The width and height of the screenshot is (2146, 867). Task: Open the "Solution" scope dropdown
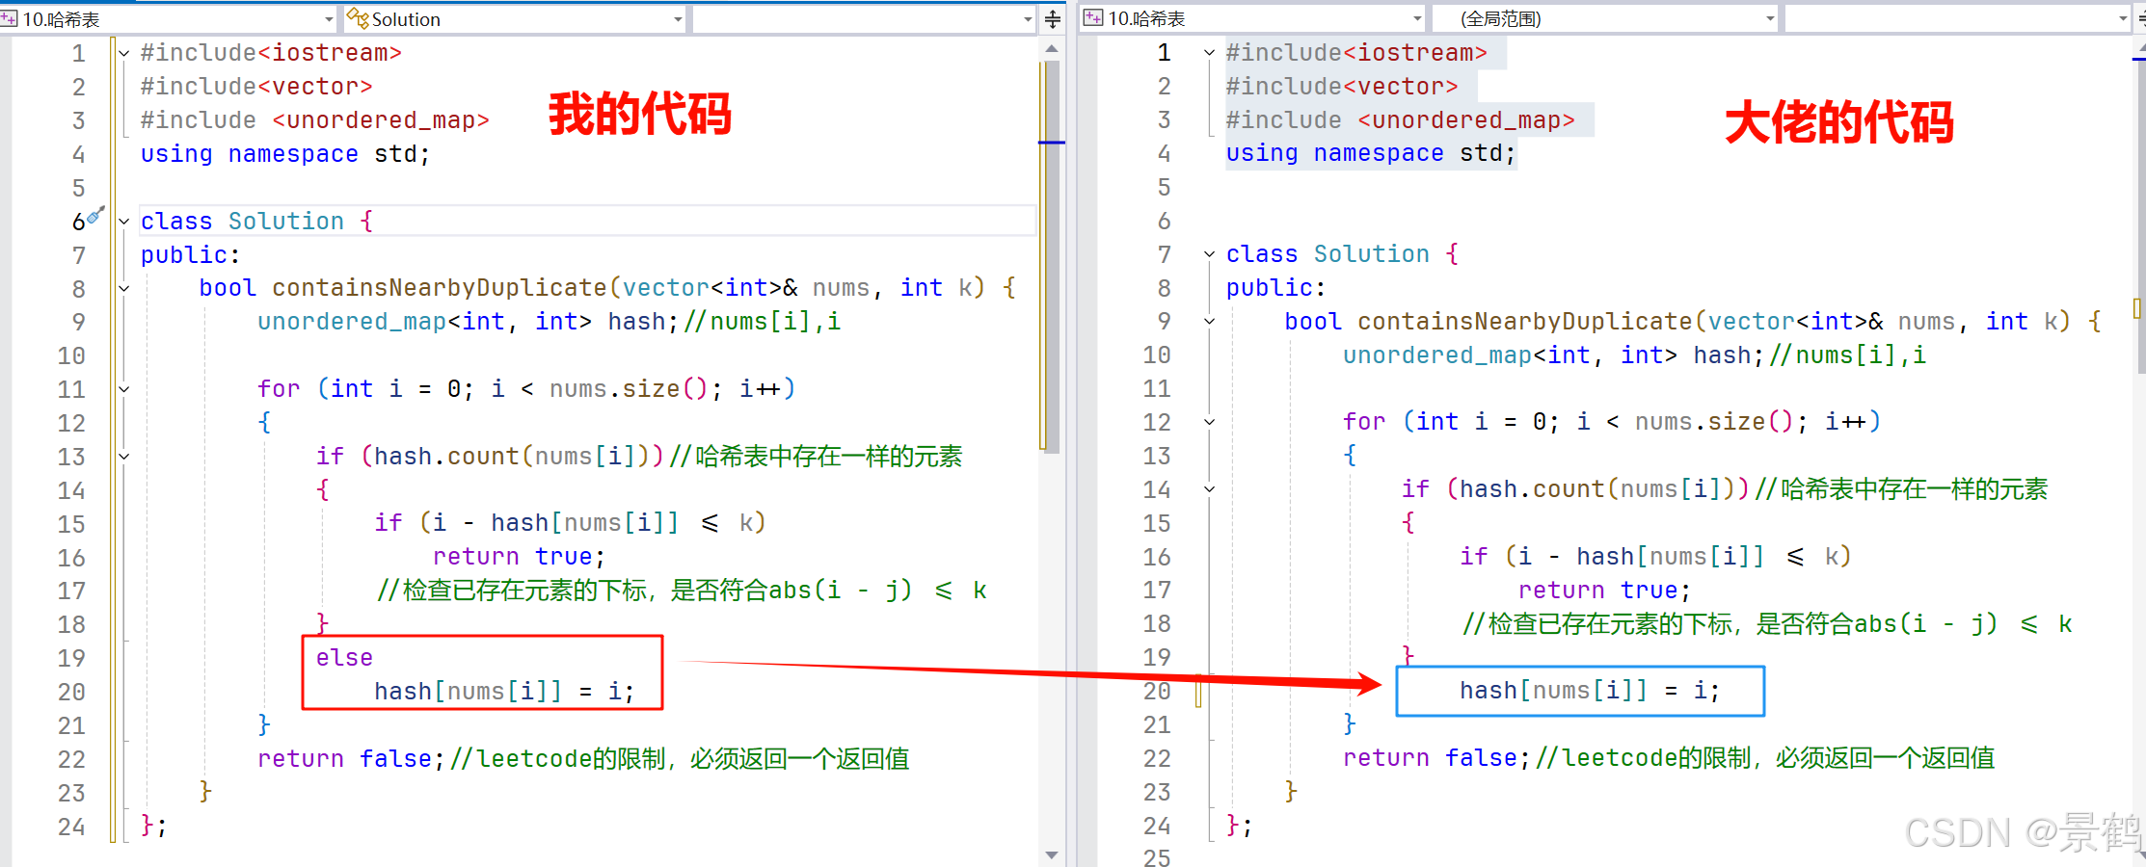[x=678, y=18]
